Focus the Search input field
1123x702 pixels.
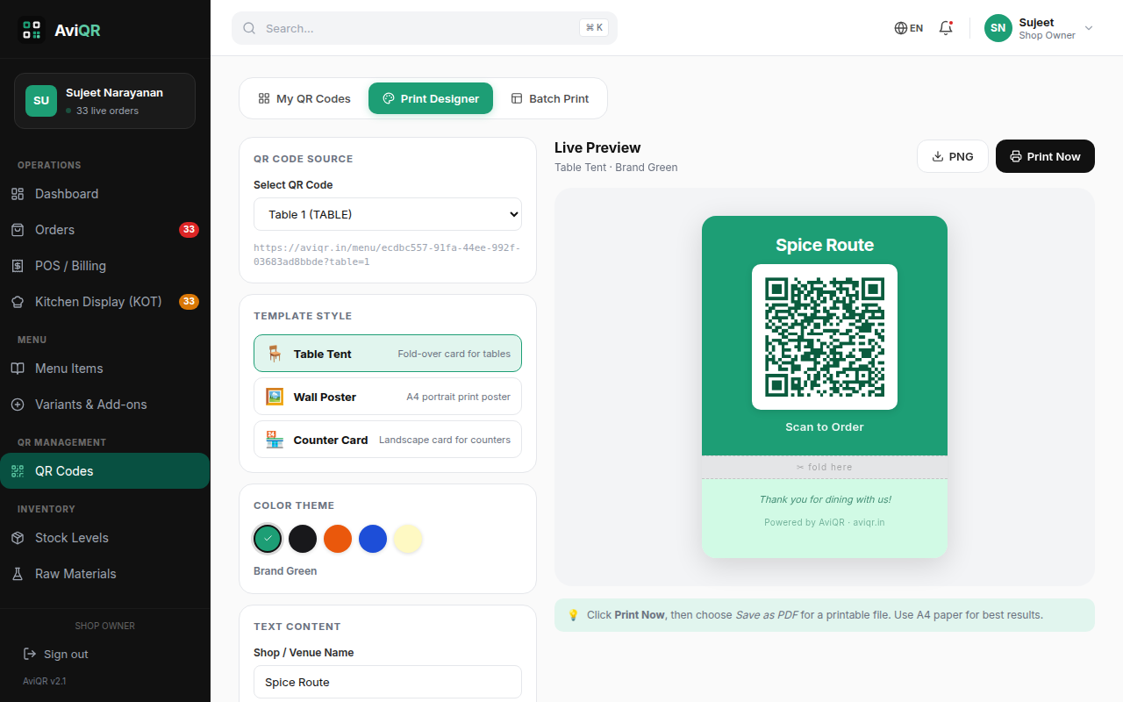click(425, 28)
